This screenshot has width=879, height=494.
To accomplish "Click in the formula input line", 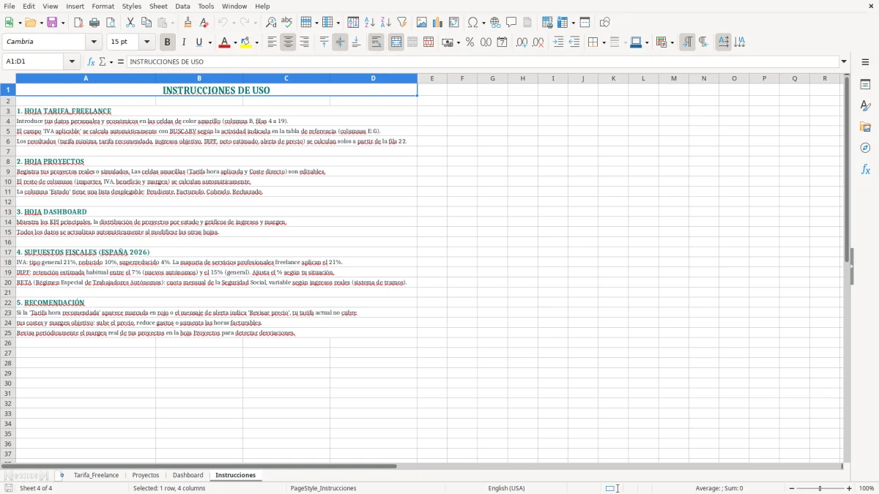I will pyautogui.click(x=482, y=62).
